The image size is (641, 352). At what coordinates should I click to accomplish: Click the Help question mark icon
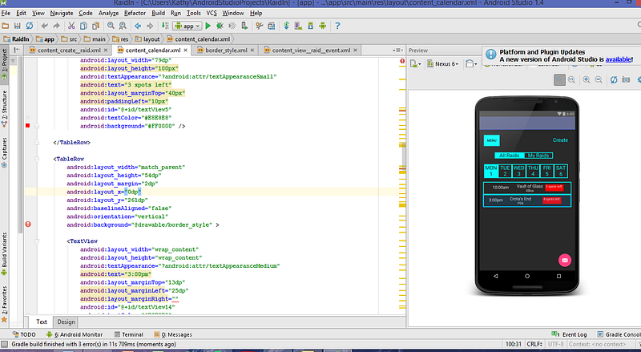click(337, 26)
